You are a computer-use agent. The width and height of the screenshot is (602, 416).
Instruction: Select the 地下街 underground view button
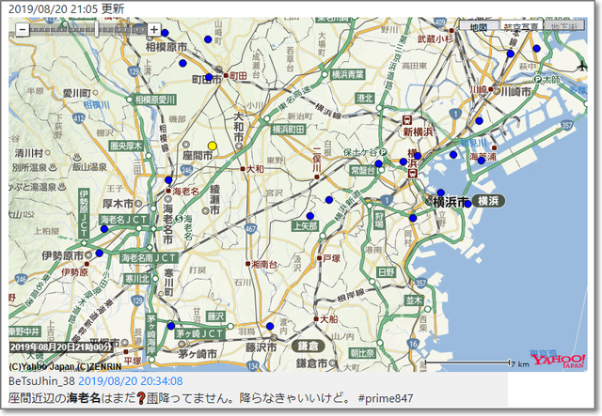[x=564, y=28]
